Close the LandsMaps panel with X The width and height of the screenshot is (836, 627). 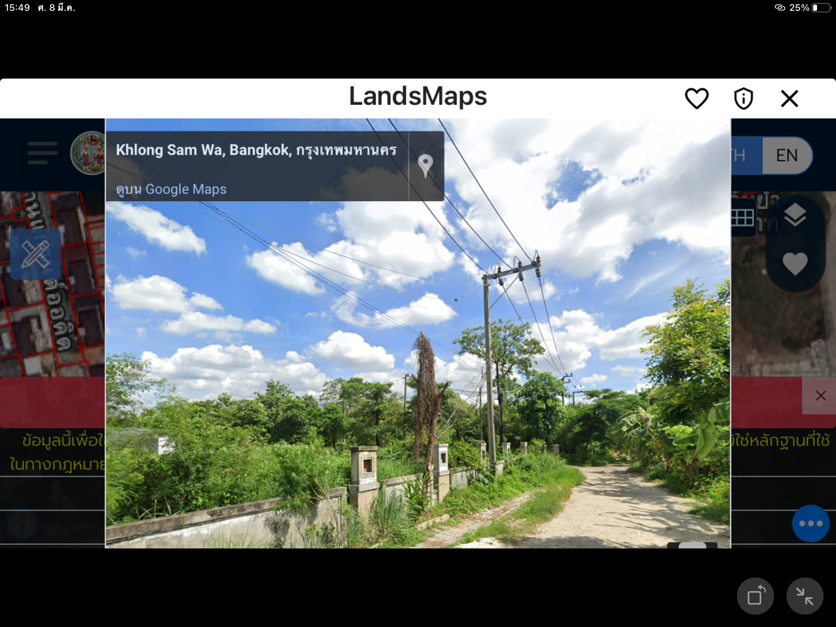790,98
